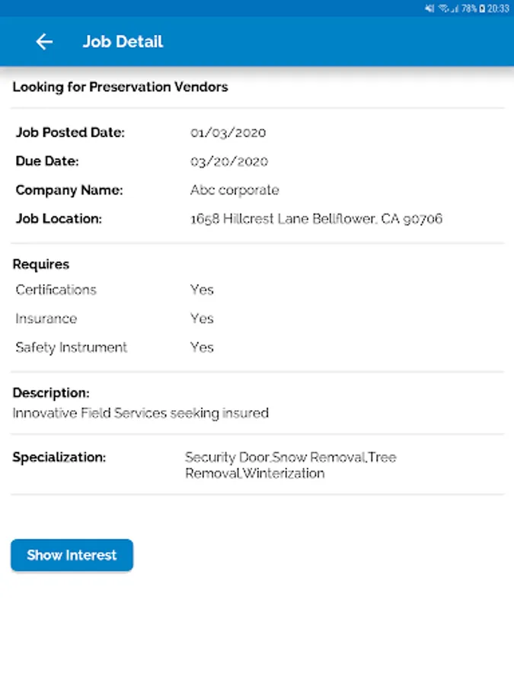Tap the due date value 03/20/2020
The height and width of the screenshot is (686, 514).
[x=229, y=161]
